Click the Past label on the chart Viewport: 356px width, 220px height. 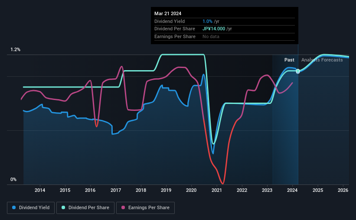[x=289, y=60]
